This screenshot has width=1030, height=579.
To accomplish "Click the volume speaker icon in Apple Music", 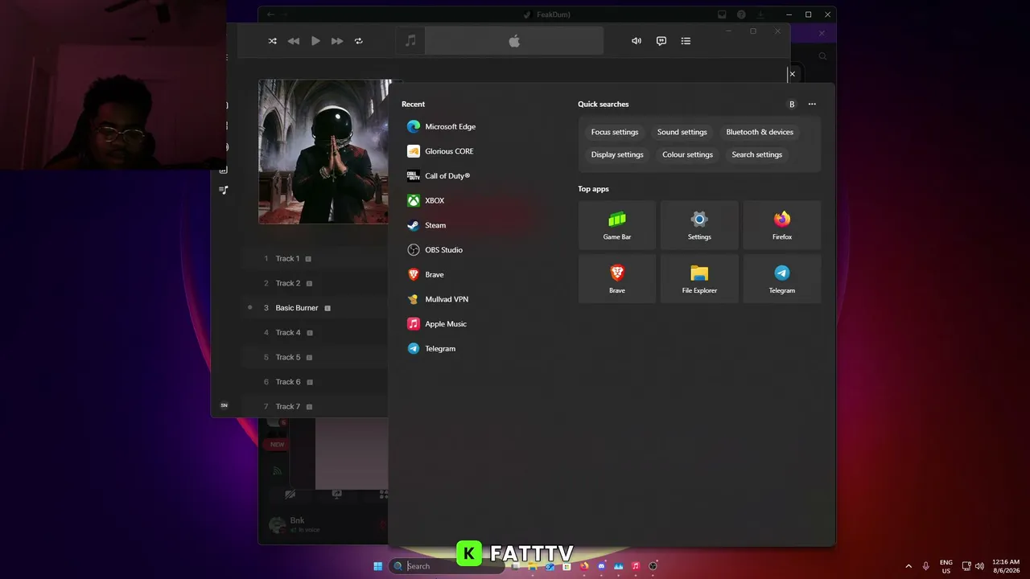I will [x=637, y=41].
